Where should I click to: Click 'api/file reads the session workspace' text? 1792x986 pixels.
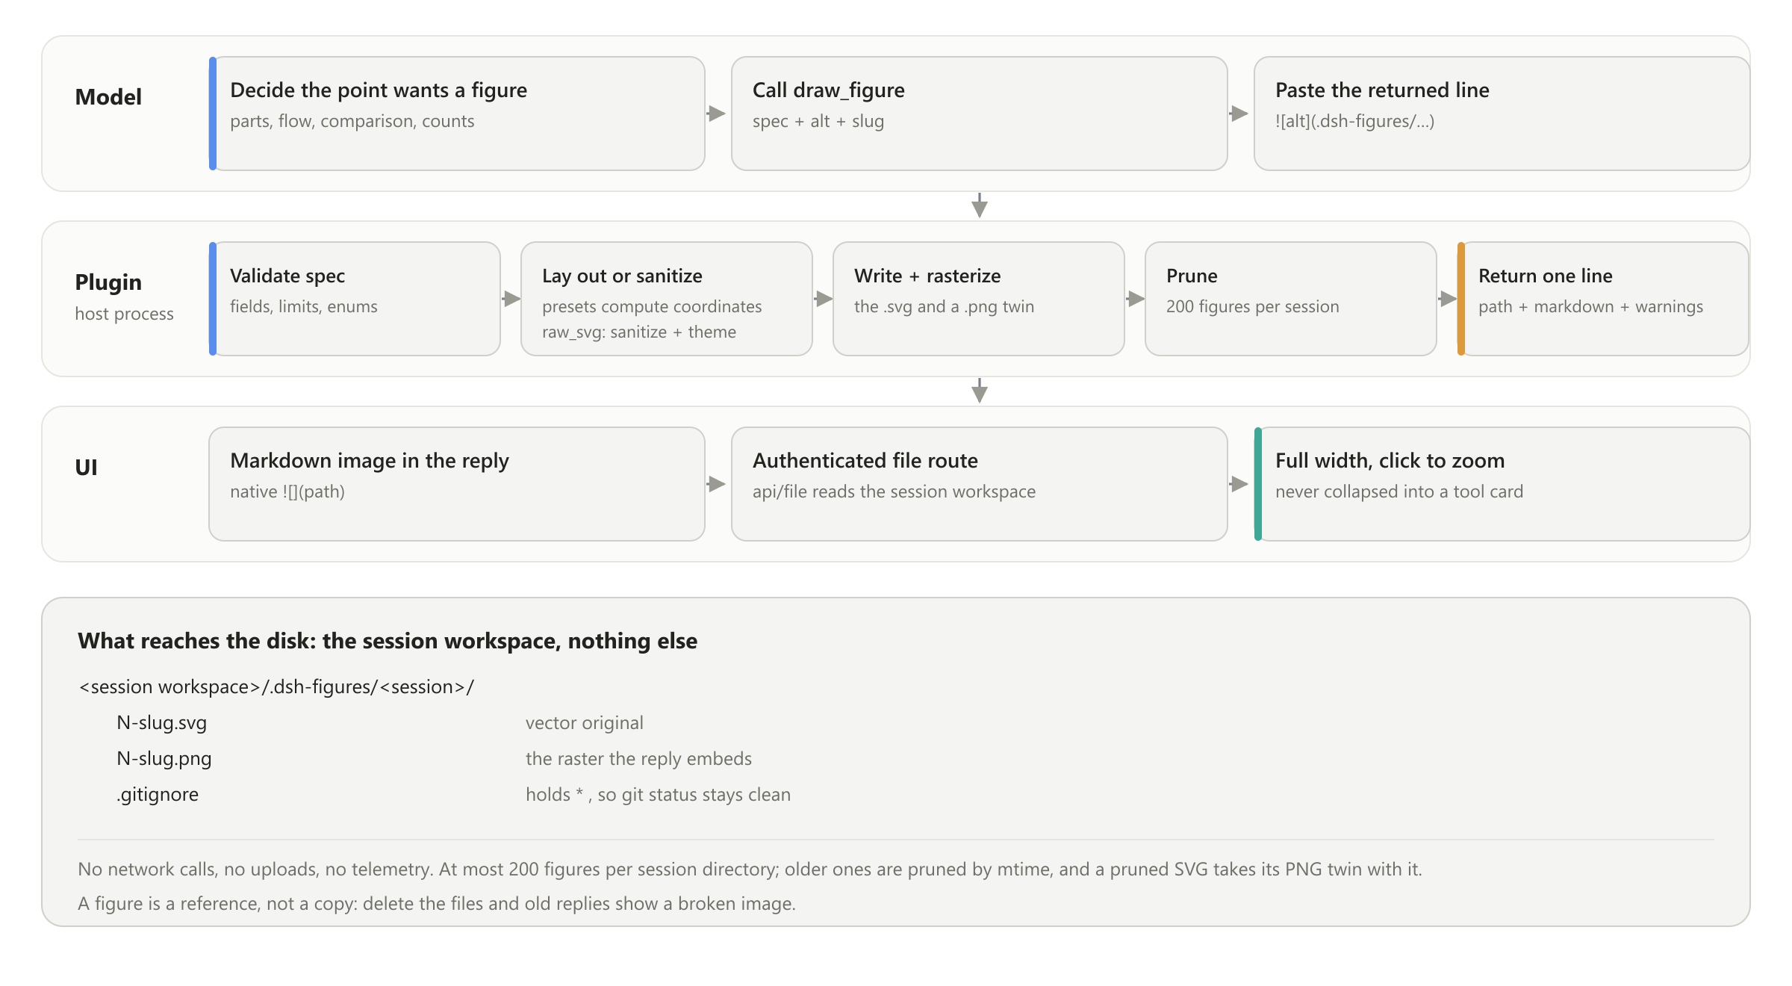(x=894, y=492)
